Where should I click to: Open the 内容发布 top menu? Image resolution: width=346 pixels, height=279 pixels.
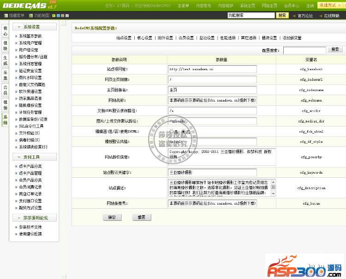click(x=203, y=6)
